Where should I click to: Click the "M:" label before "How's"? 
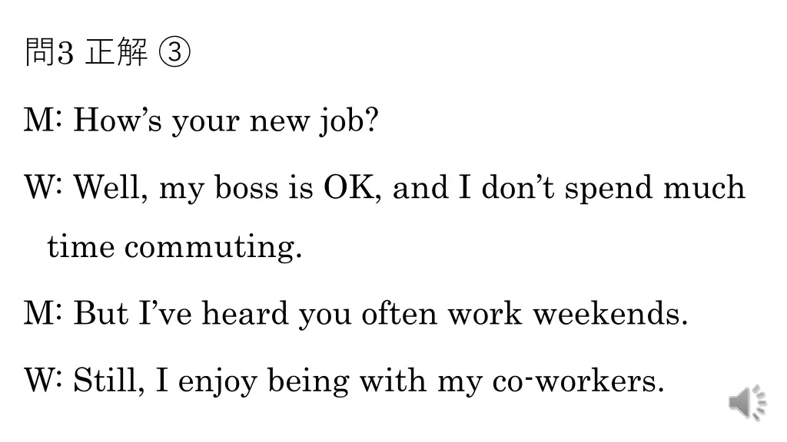[43, 120]
